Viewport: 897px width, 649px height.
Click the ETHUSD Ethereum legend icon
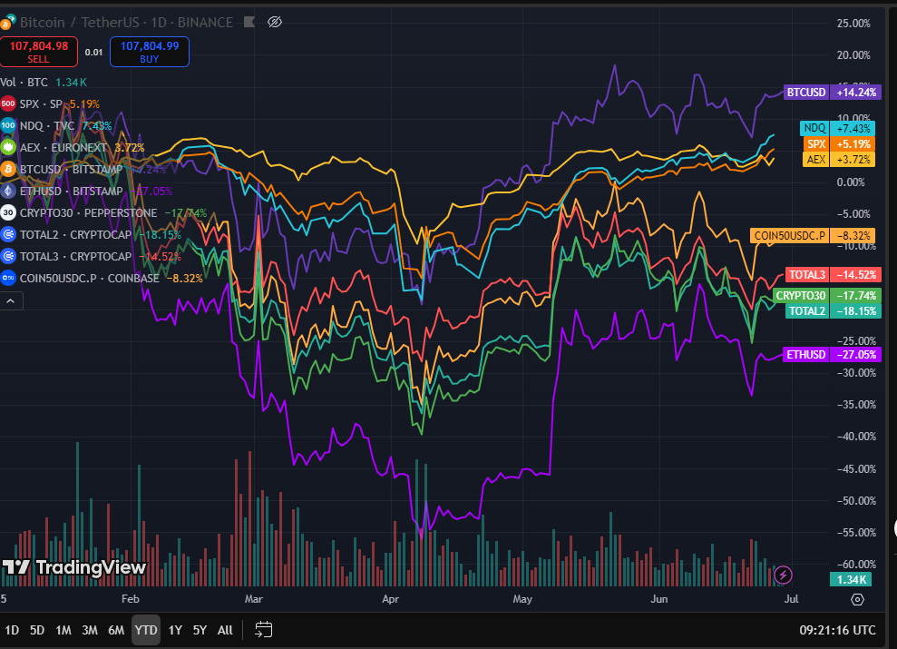(x=8, y=192)
